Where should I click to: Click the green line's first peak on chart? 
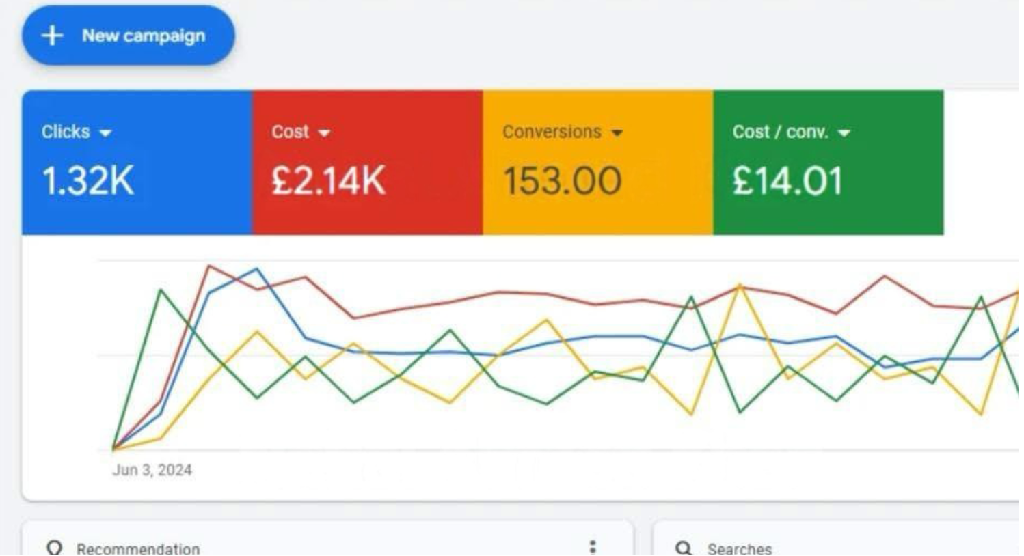161,290
